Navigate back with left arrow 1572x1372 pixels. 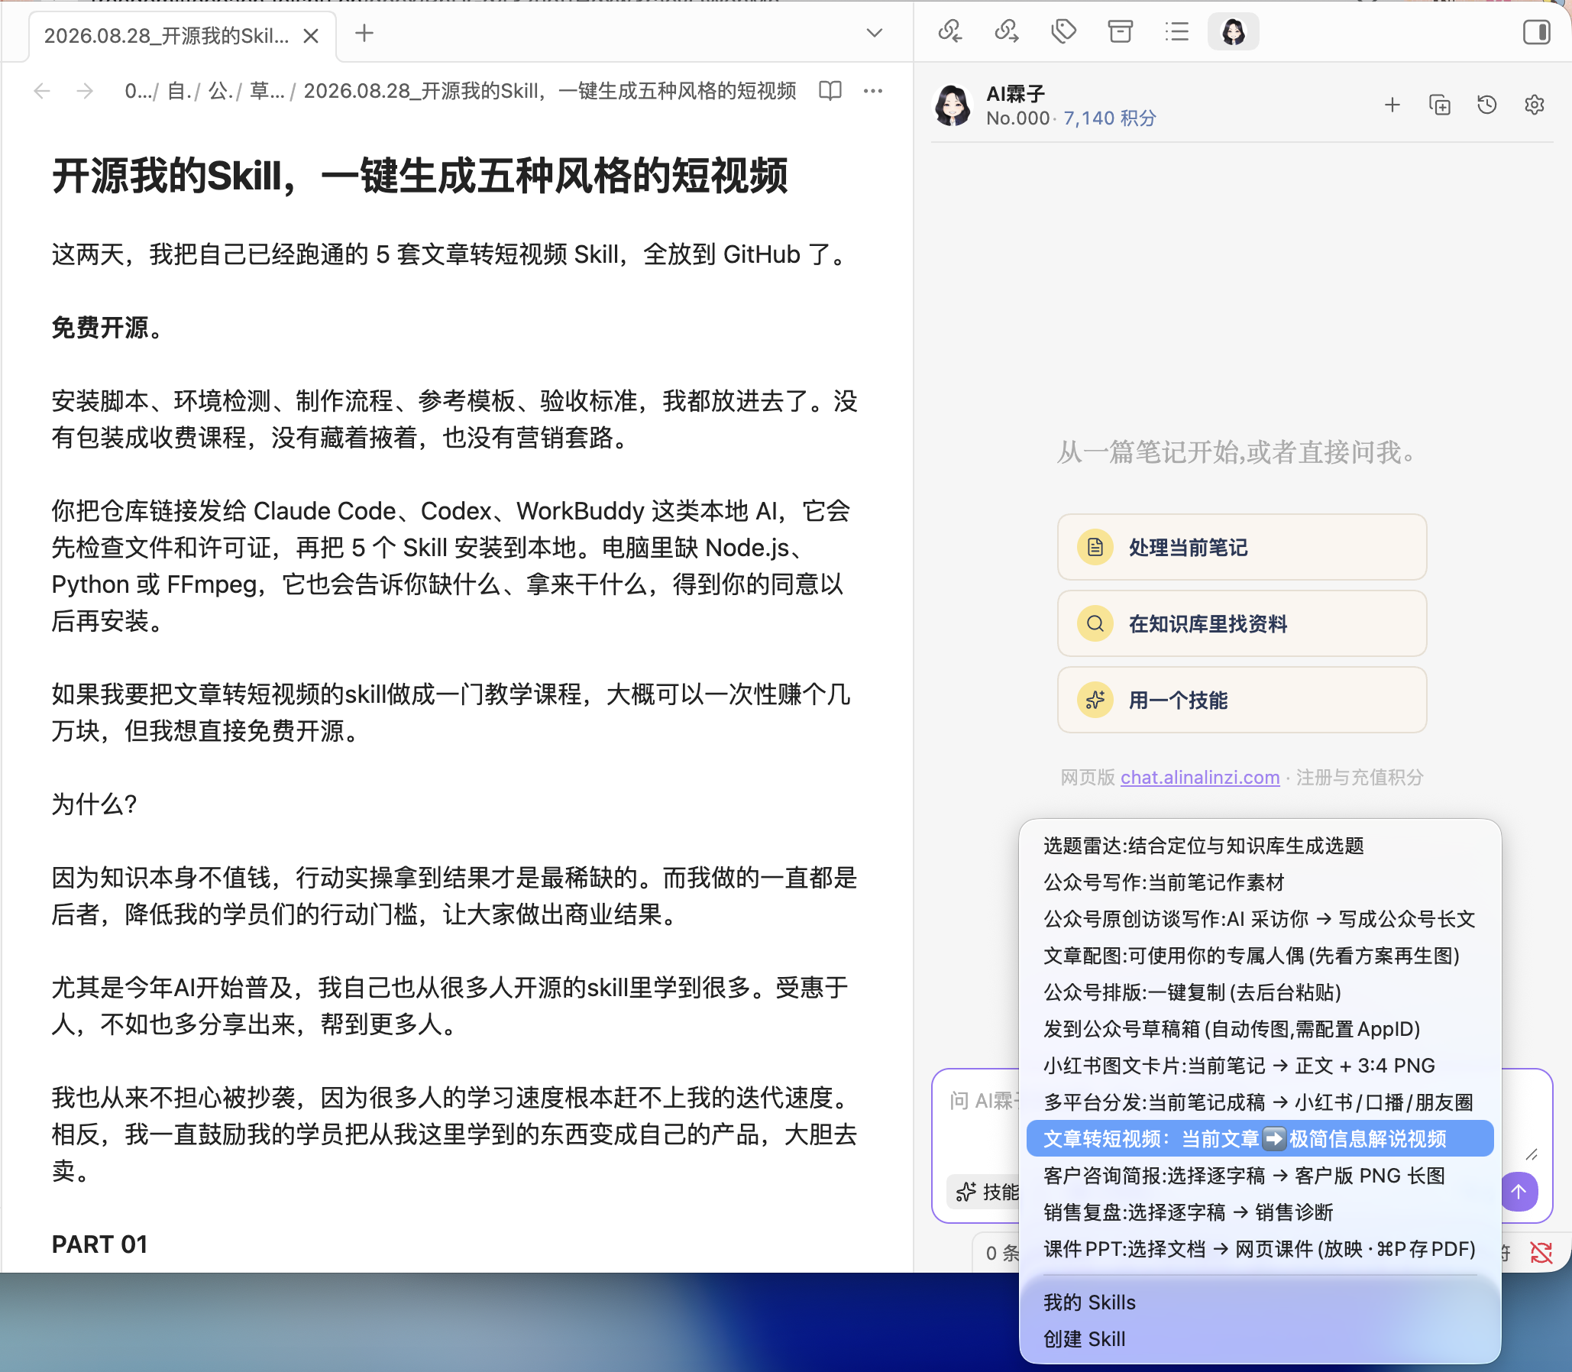[42, 91]
